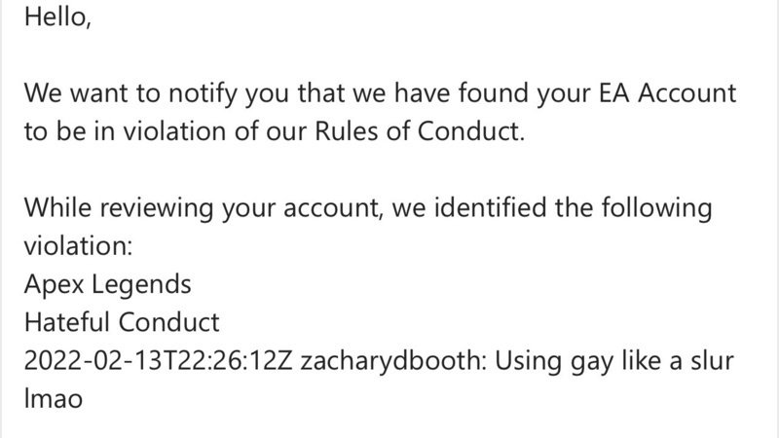The width and height of the screenshot is (779, 438).
Task: Click the "Hello," greeting text
Action: click(x=57, y=18)
